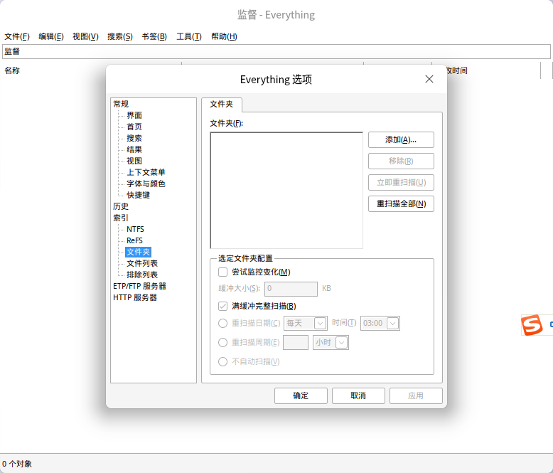Select 字体与颜色 in the options tree
Viewport: 553px width, 473px height.
tap(146, 184)
